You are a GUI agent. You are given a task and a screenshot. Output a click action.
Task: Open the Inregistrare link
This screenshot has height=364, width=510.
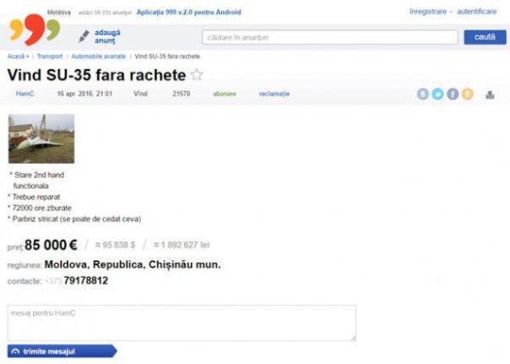[x=428, y=12]
